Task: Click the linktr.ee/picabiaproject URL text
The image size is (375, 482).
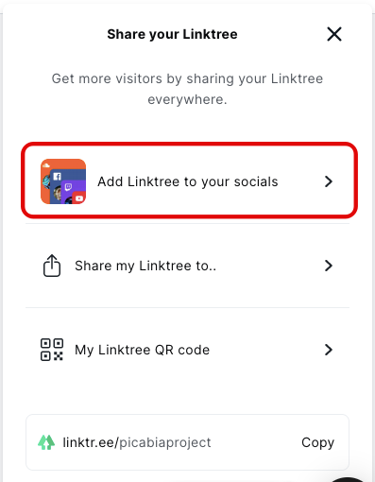Action: coord(137,442)
